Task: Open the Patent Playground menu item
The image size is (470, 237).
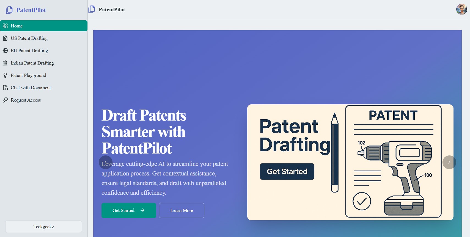Action: pos(28,75)
